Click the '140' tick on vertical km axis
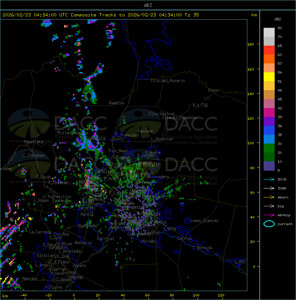 coord(250,94)
